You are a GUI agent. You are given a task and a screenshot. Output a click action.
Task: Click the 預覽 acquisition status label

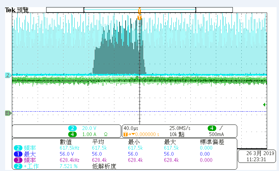coord(23,10)
